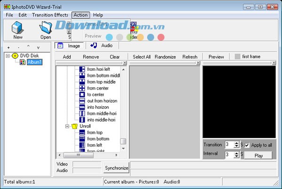The height and width of the screenshot is (189, 282).
Task: Click the vertical scrollbar thumb in effects list
Action: point(123,141)
